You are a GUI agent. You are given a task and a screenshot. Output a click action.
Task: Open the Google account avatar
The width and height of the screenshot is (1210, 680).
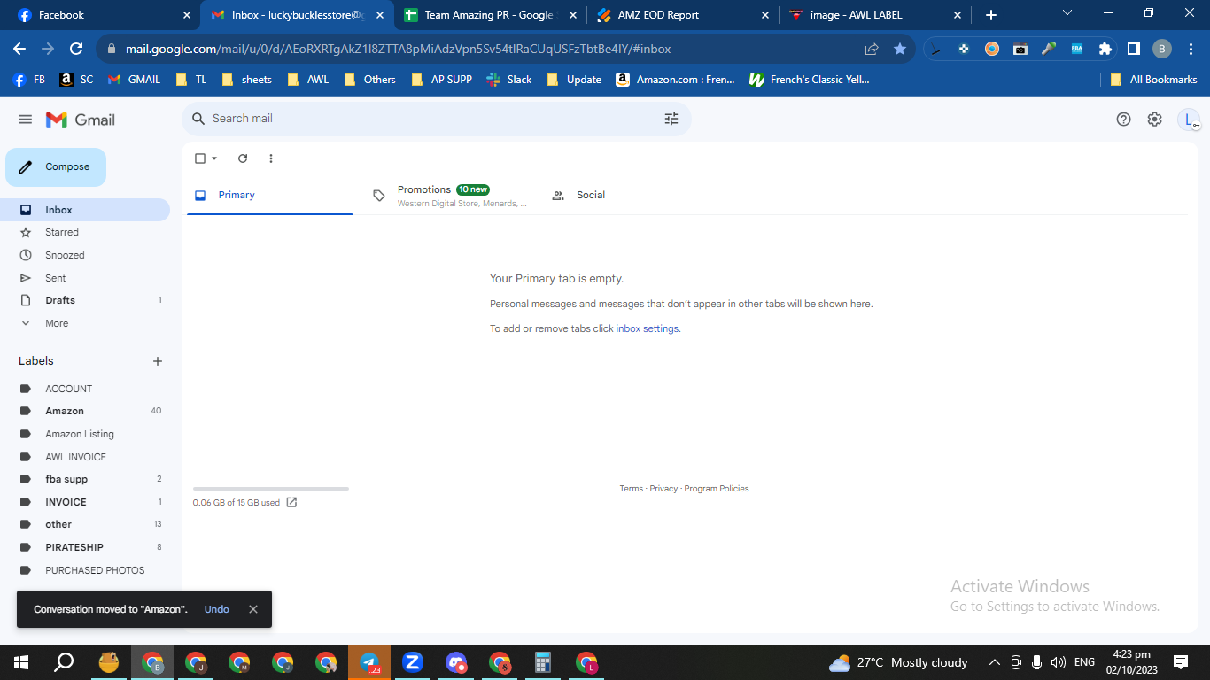1188,120
